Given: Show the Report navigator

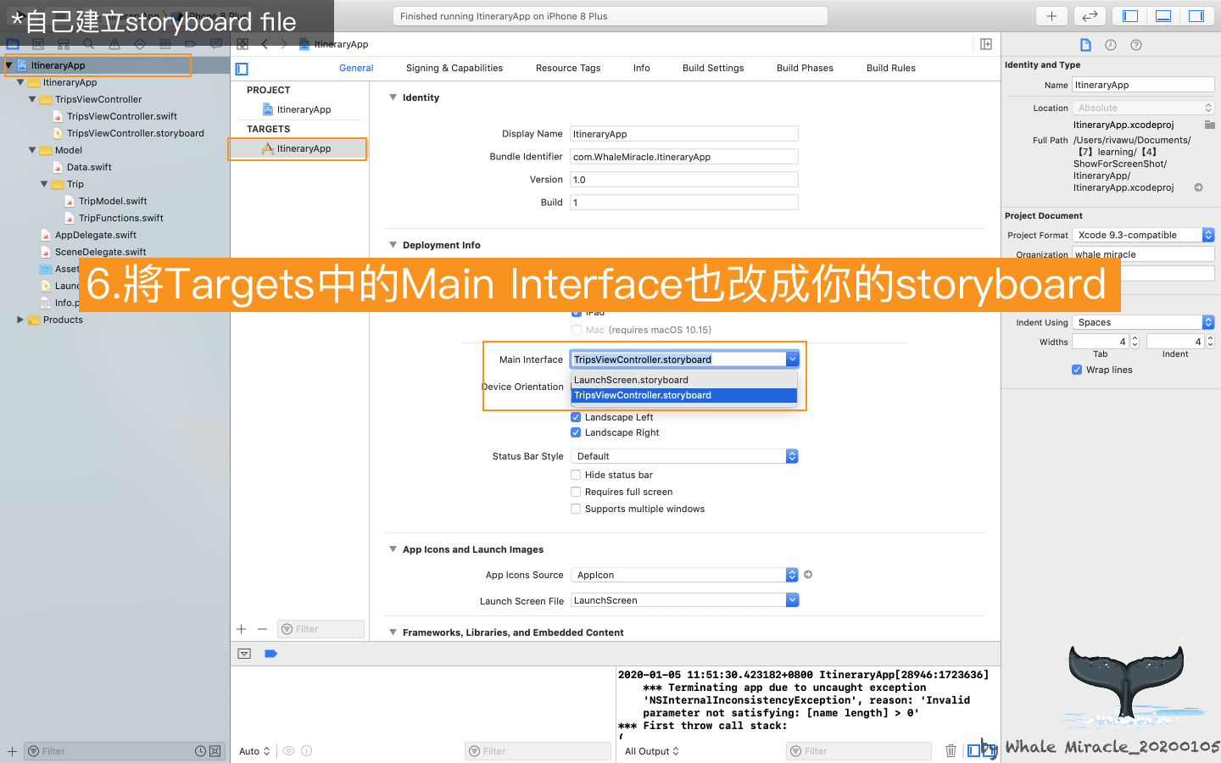Looking at the screenshot, I should click(x=216, y=44).
